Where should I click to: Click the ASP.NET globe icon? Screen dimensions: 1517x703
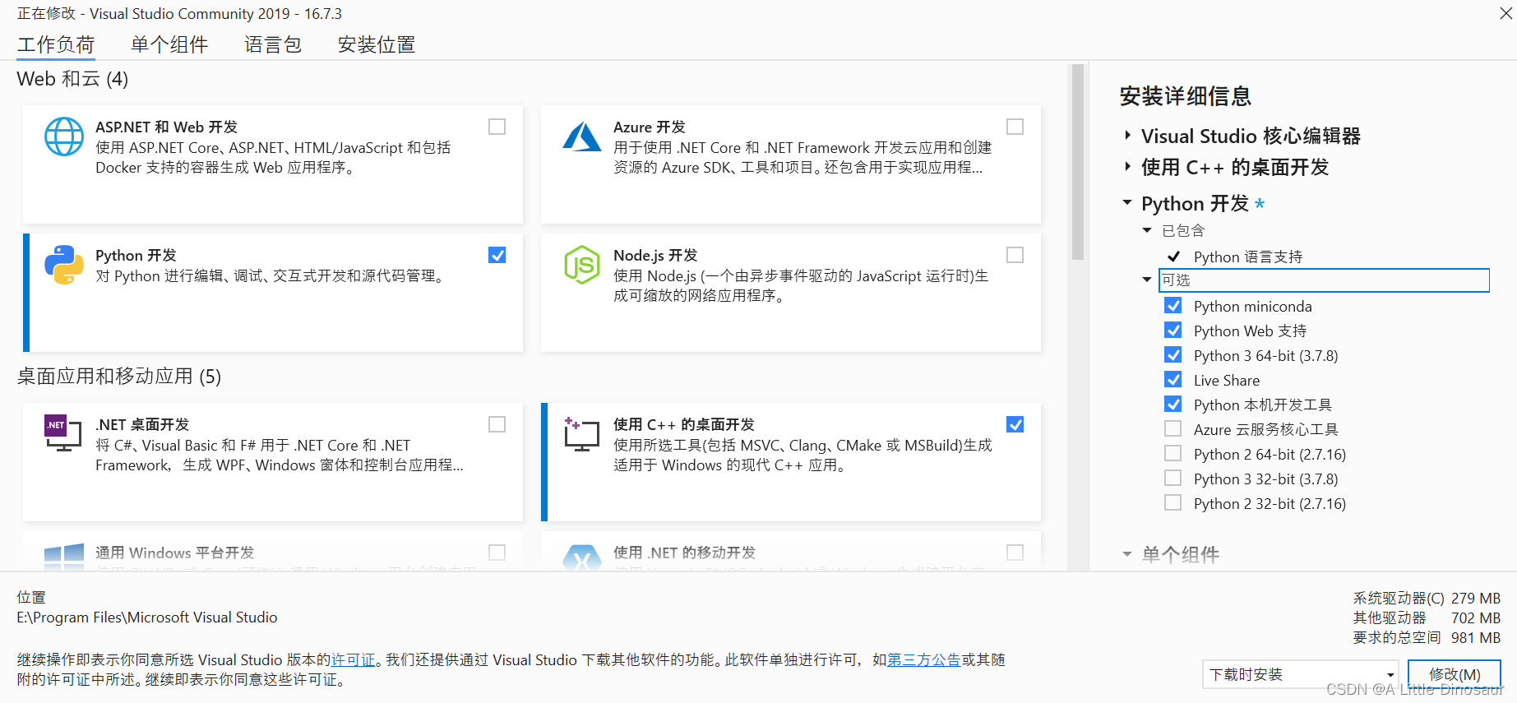click(x=64, y=136)
